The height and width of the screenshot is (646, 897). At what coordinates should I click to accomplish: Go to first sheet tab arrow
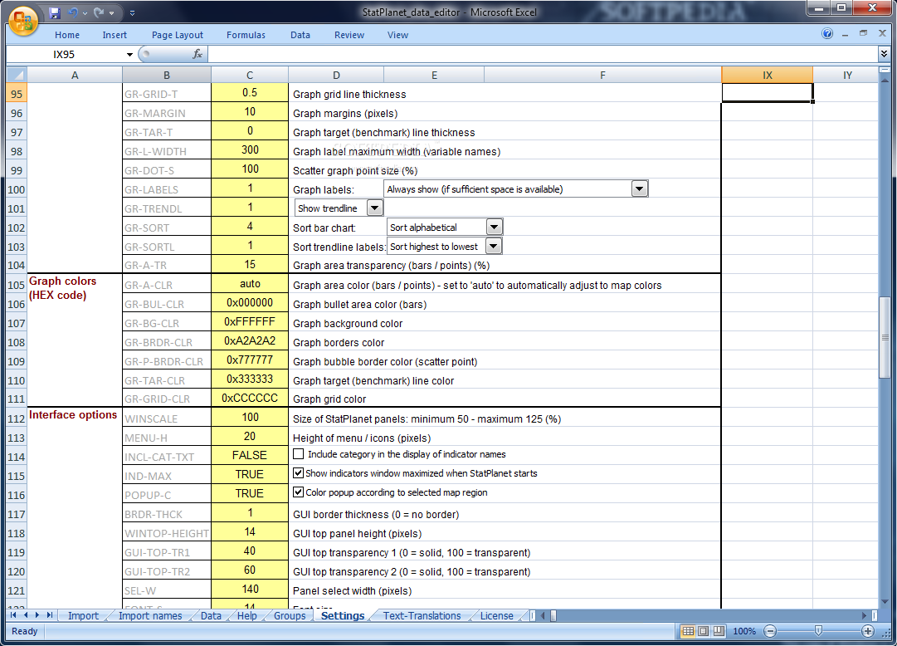coord(13,615)
